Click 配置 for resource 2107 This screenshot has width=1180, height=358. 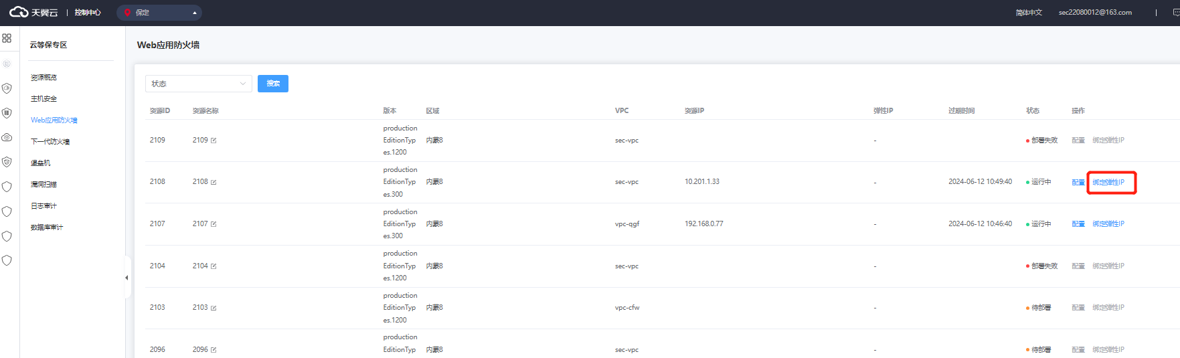pos(1078,224)
